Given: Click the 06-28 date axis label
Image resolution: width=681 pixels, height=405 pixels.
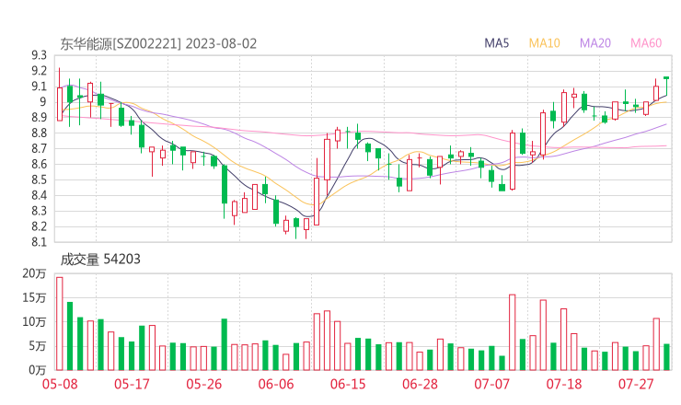Looking at the screenshot, I should [x=420, y=384].
